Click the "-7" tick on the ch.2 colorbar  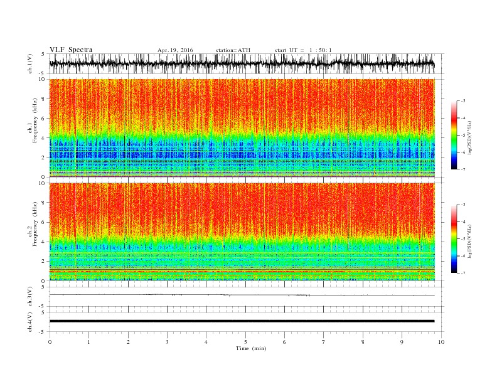(x=463, y=273)
